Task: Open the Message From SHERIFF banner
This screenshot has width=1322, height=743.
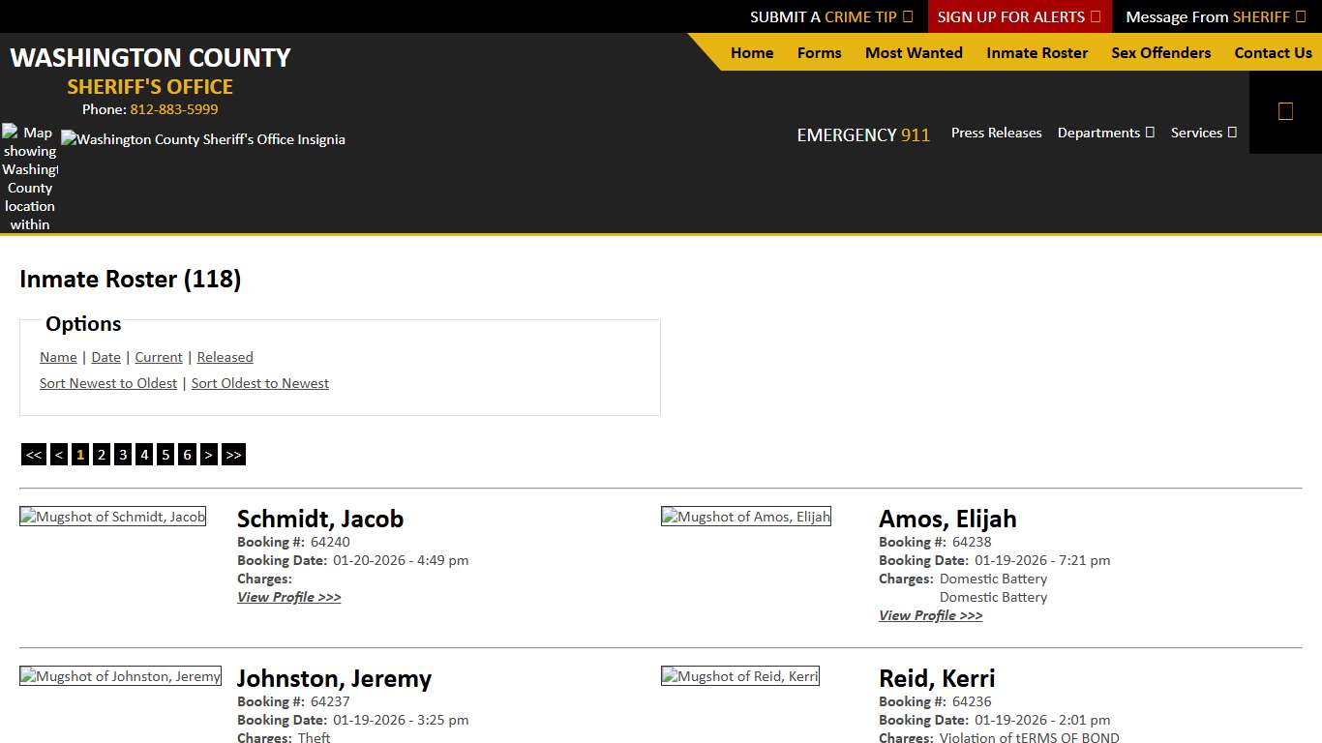Action: 1215,16
